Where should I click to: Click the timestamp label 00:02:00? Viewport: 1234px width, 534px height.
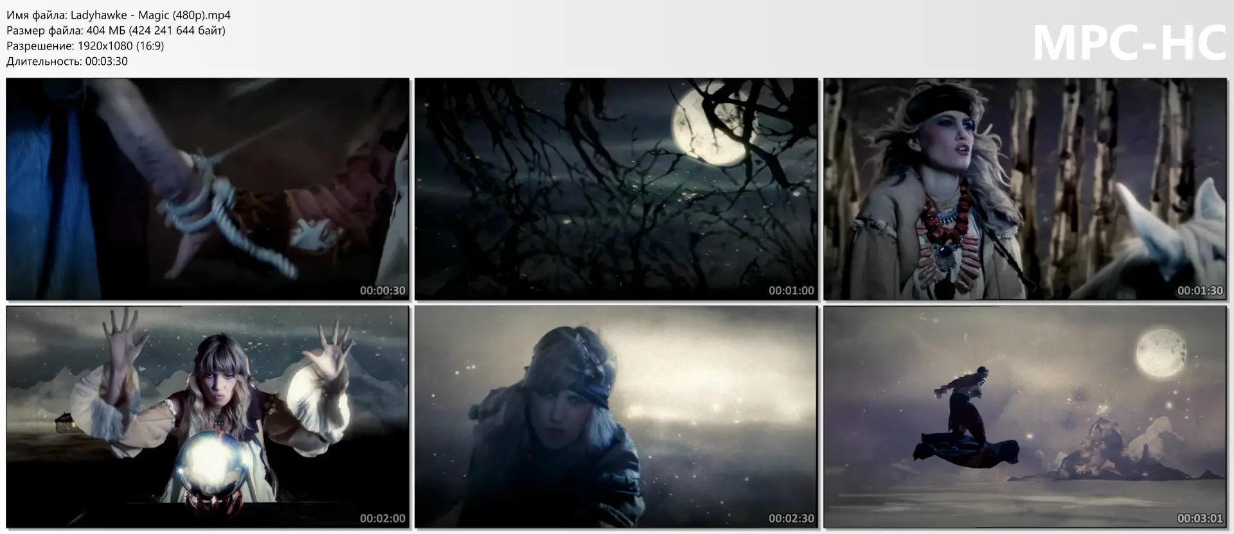(382, 519)
